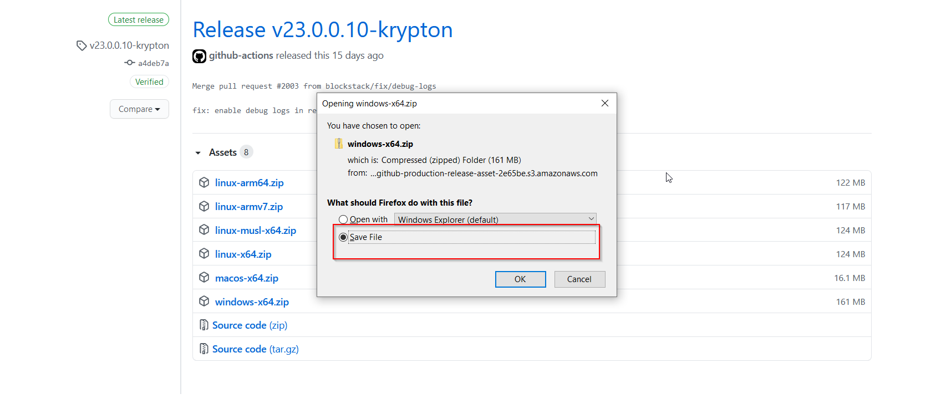Open the Release v23.0.0.10-krypton title link
The width and height of the screenshot is (936, 419).
323,30
